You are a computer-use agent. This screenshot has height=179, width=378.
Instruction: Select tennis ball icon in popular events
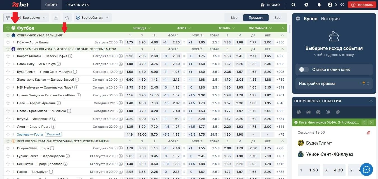pos(318,112)
